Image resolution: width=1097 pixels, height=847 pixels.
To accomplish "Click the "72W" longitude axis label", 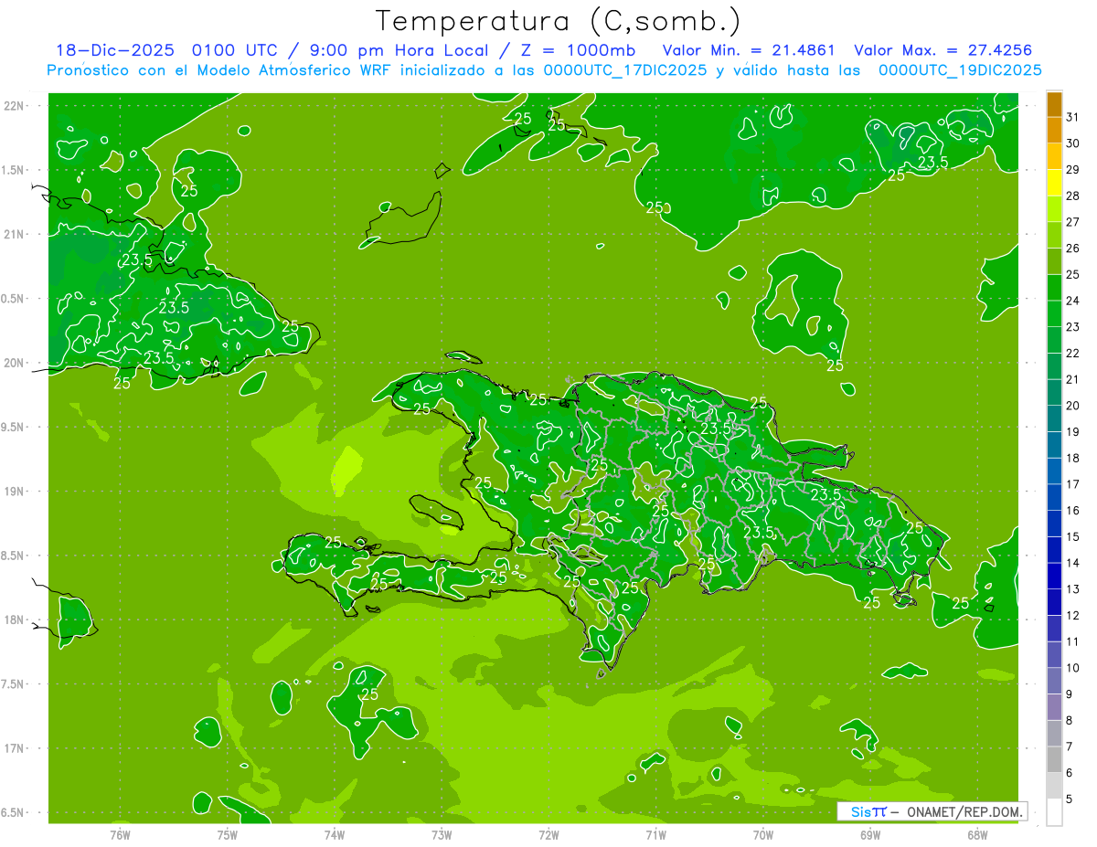I will tap(548, 835).
